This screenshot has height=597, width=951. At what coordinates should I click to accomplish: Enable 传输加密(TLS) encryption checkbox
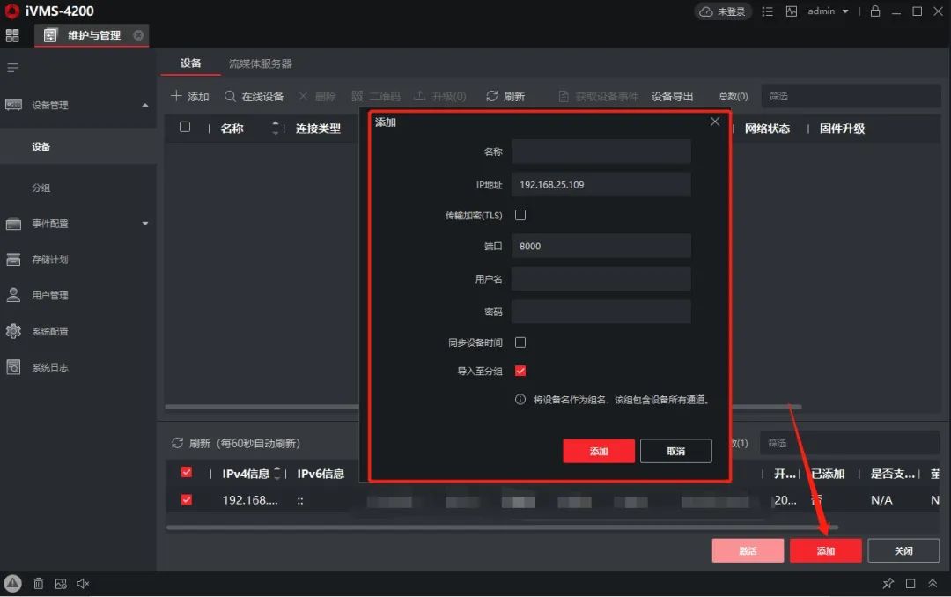click(x=520, y=214)
